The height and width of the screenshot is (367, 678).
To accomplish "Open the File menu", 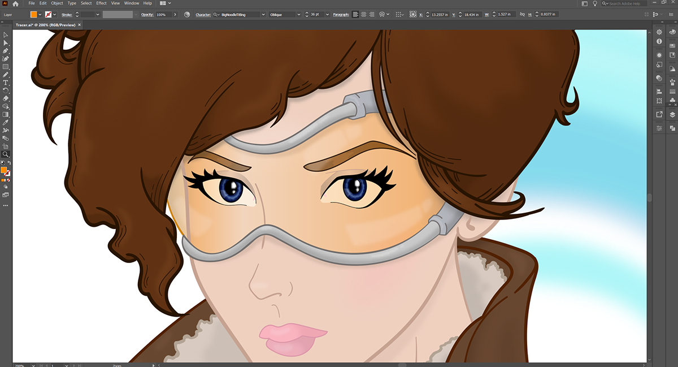I will pos(32,3).
